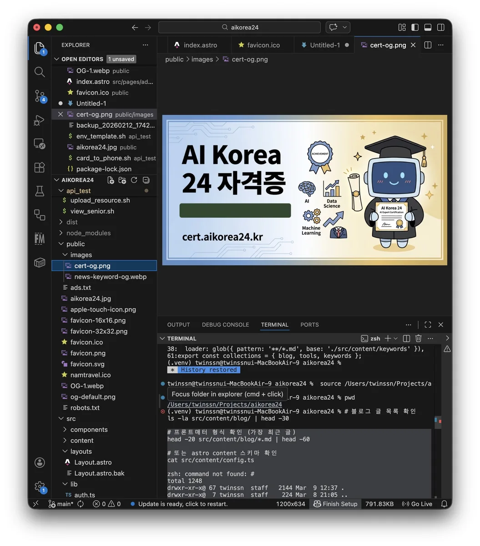This screenshot has width=480, height=546.
Task: Open the Testing flask view
Action: pyautogui.click(x=40, y=191)
